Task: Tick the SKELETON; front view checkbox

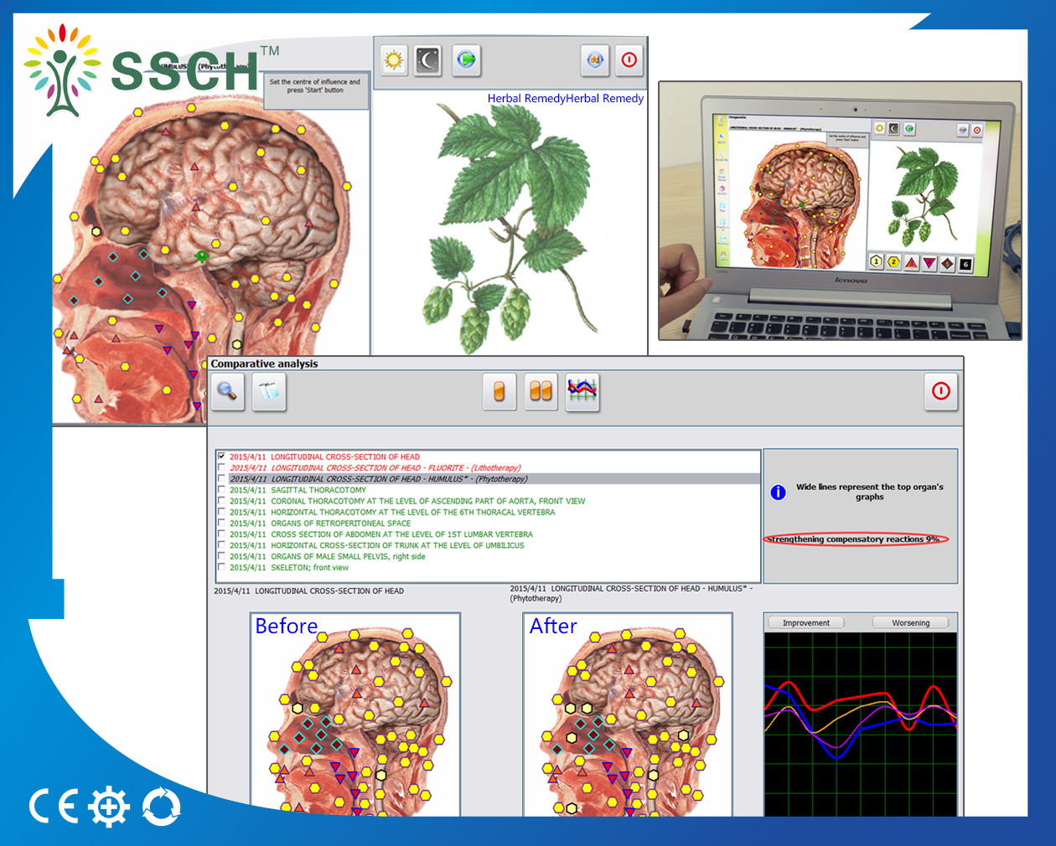Action: coord(221,567)
